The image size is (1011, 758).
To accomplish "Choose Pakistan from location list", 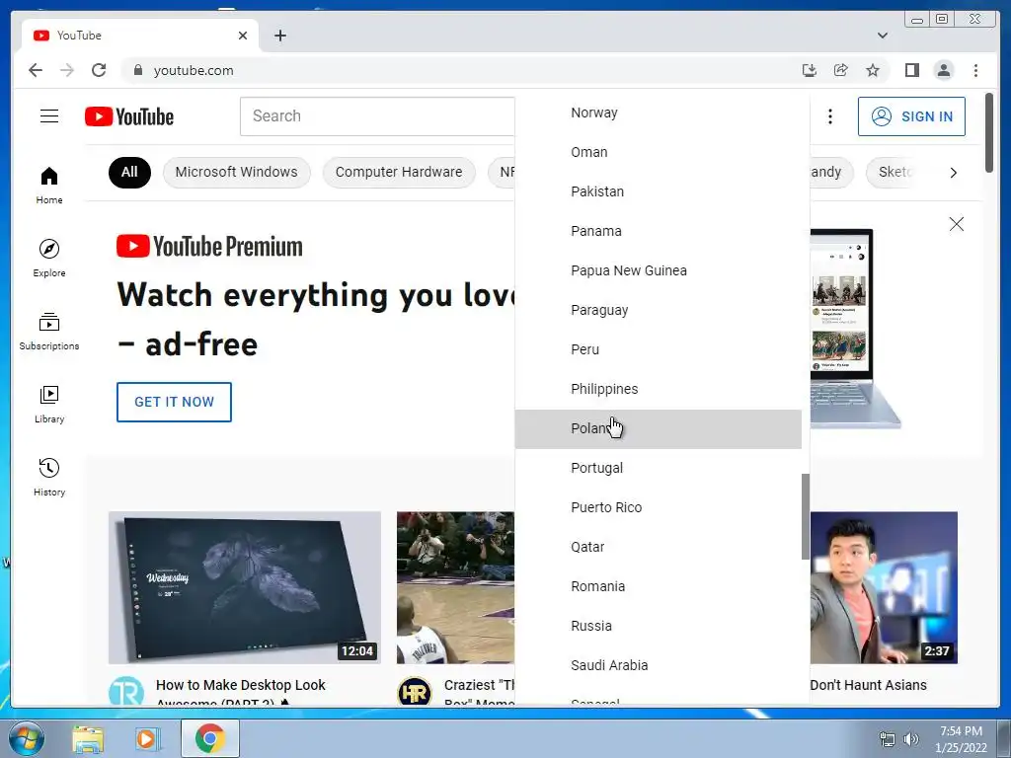I will pos(658,191).
